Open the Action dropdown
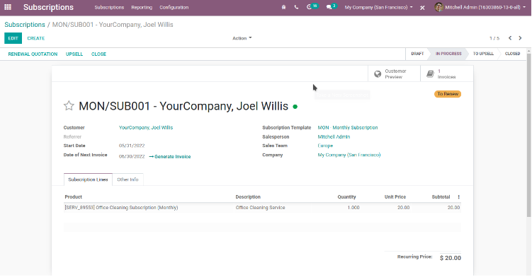Image resolution: width=532 pixels, height=277 pixels. (x=242, y=38)
